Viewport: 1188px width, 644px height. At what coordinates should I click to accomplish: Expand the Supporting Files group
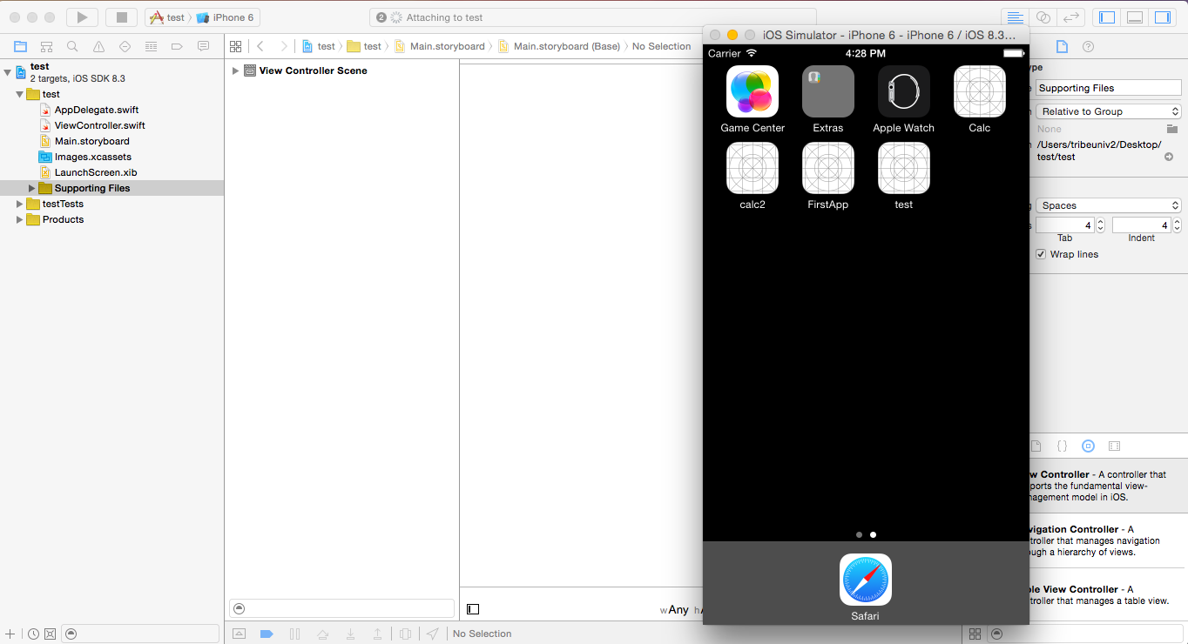pyautogui.click(x=32, y=188)
